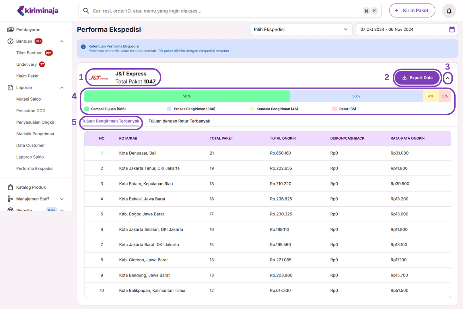Click the search input field
The width and height of the screenshot is (463, 309).
[226, 11]
